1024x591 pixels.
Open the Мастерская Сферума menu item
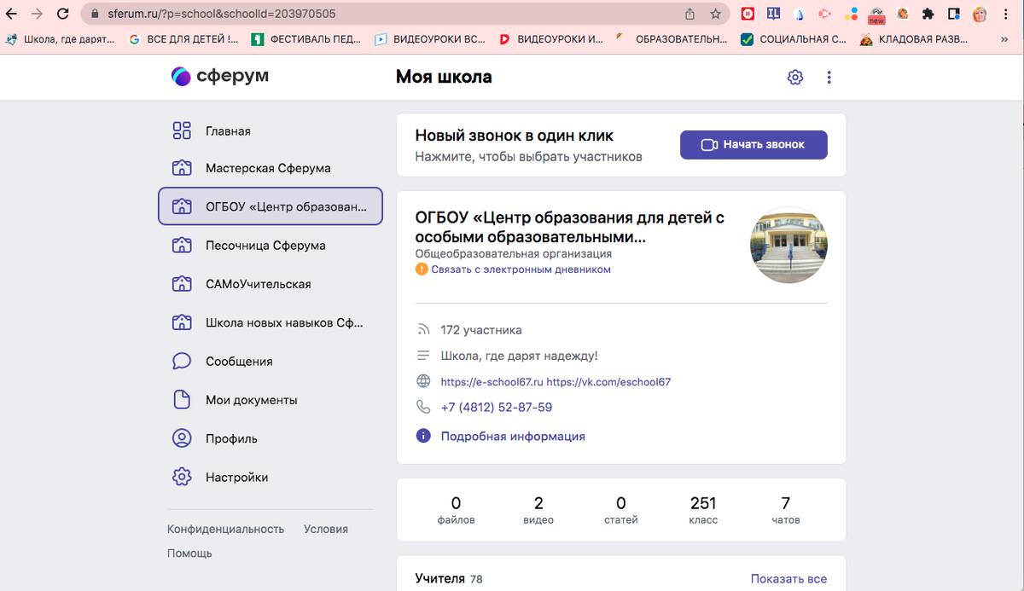(271, 168)
